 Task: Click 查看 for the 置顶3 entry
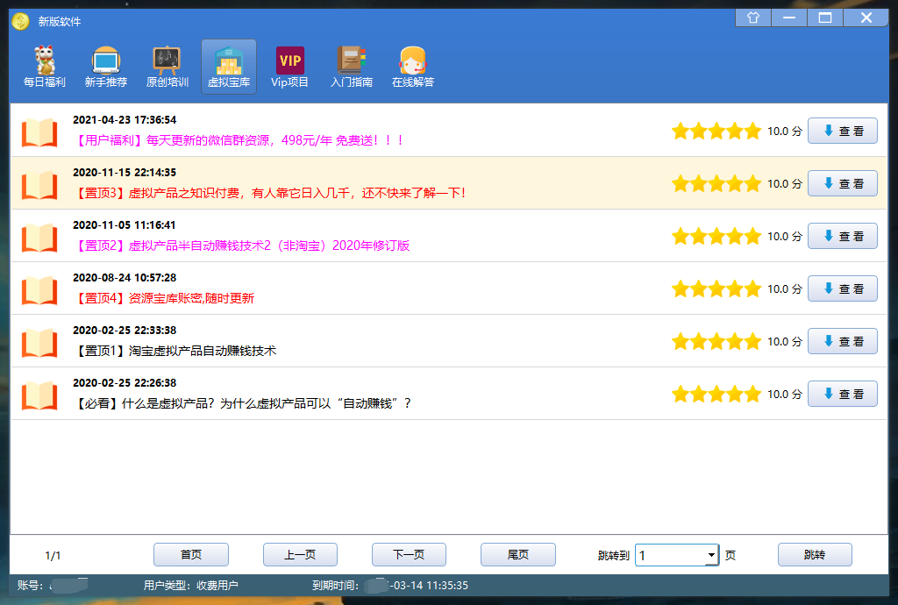pos(842,184)
